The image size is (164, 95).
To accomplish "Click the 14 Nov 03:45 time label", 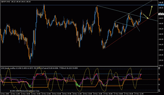I will pos(56,94).
